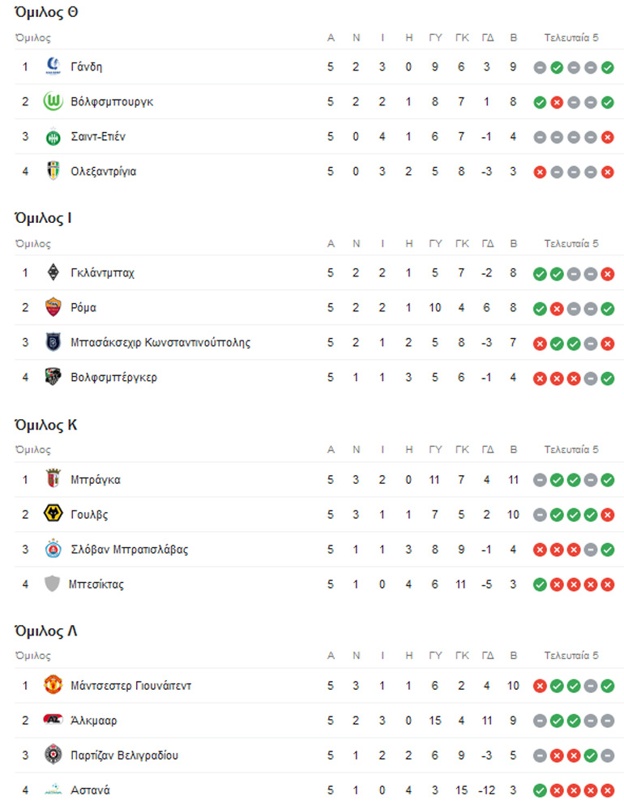The height and width of the screenshot is (809, 624).
Task: Click the Partizan Belgrade crest
Action: [x=53, y=755]
